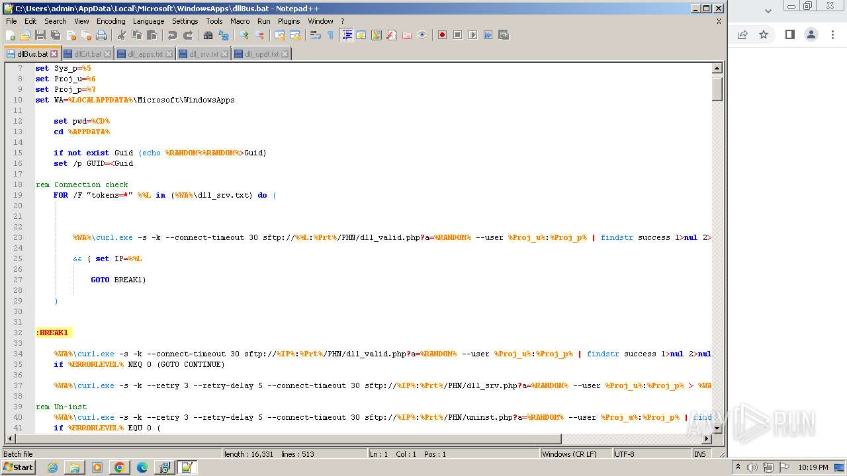Open the Encoding menu
This screenshot has height=476, width=847.
(x=111, y=21)
